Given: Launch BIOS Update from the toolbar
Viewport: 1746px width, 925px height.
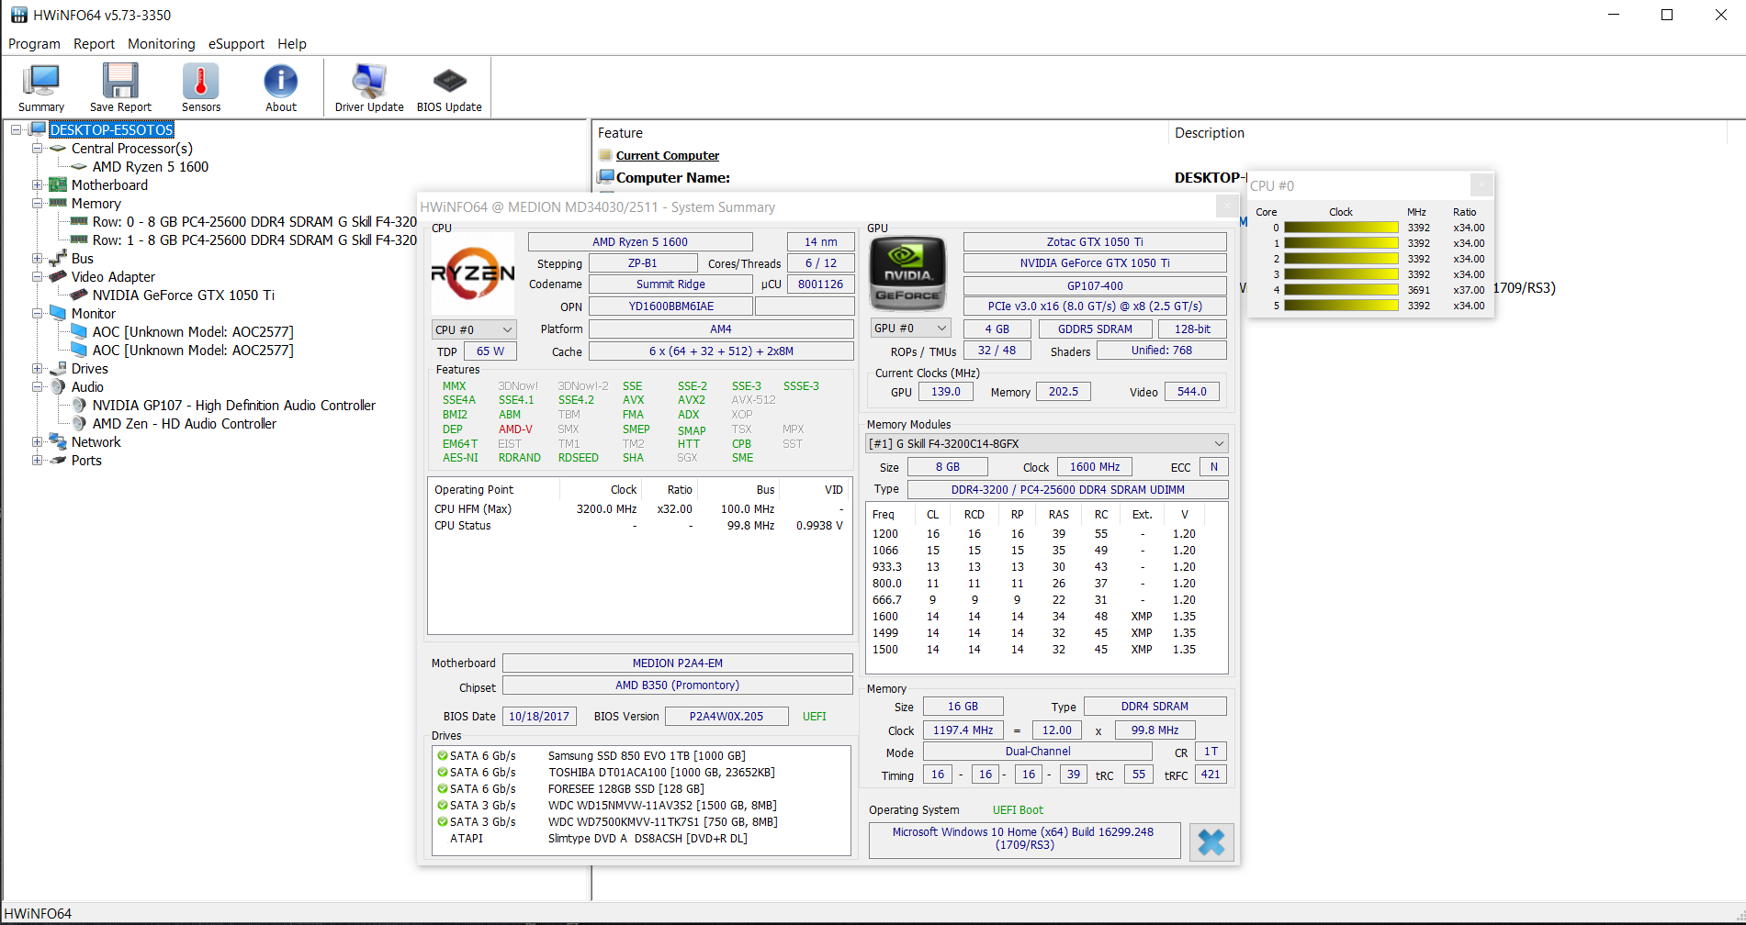Looking at the screenshot, I should (x=449, y=88).
